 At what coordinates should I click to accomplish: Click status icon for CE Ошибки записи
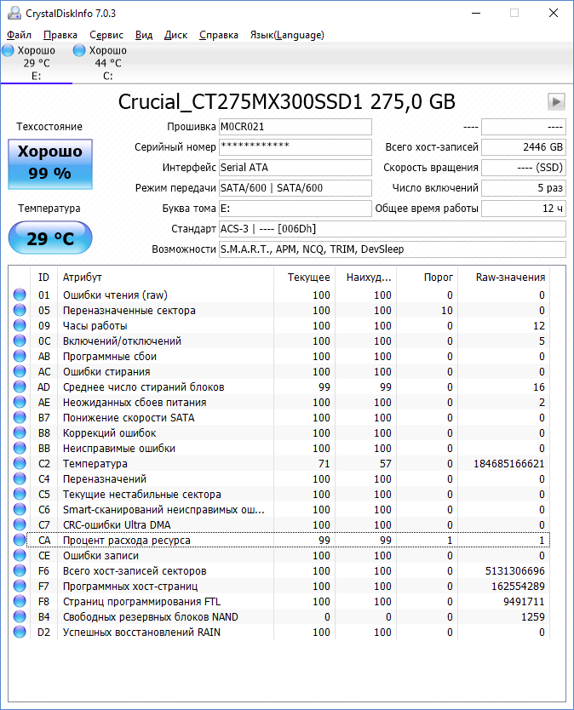pyautogui.click(x=20, y=556)
